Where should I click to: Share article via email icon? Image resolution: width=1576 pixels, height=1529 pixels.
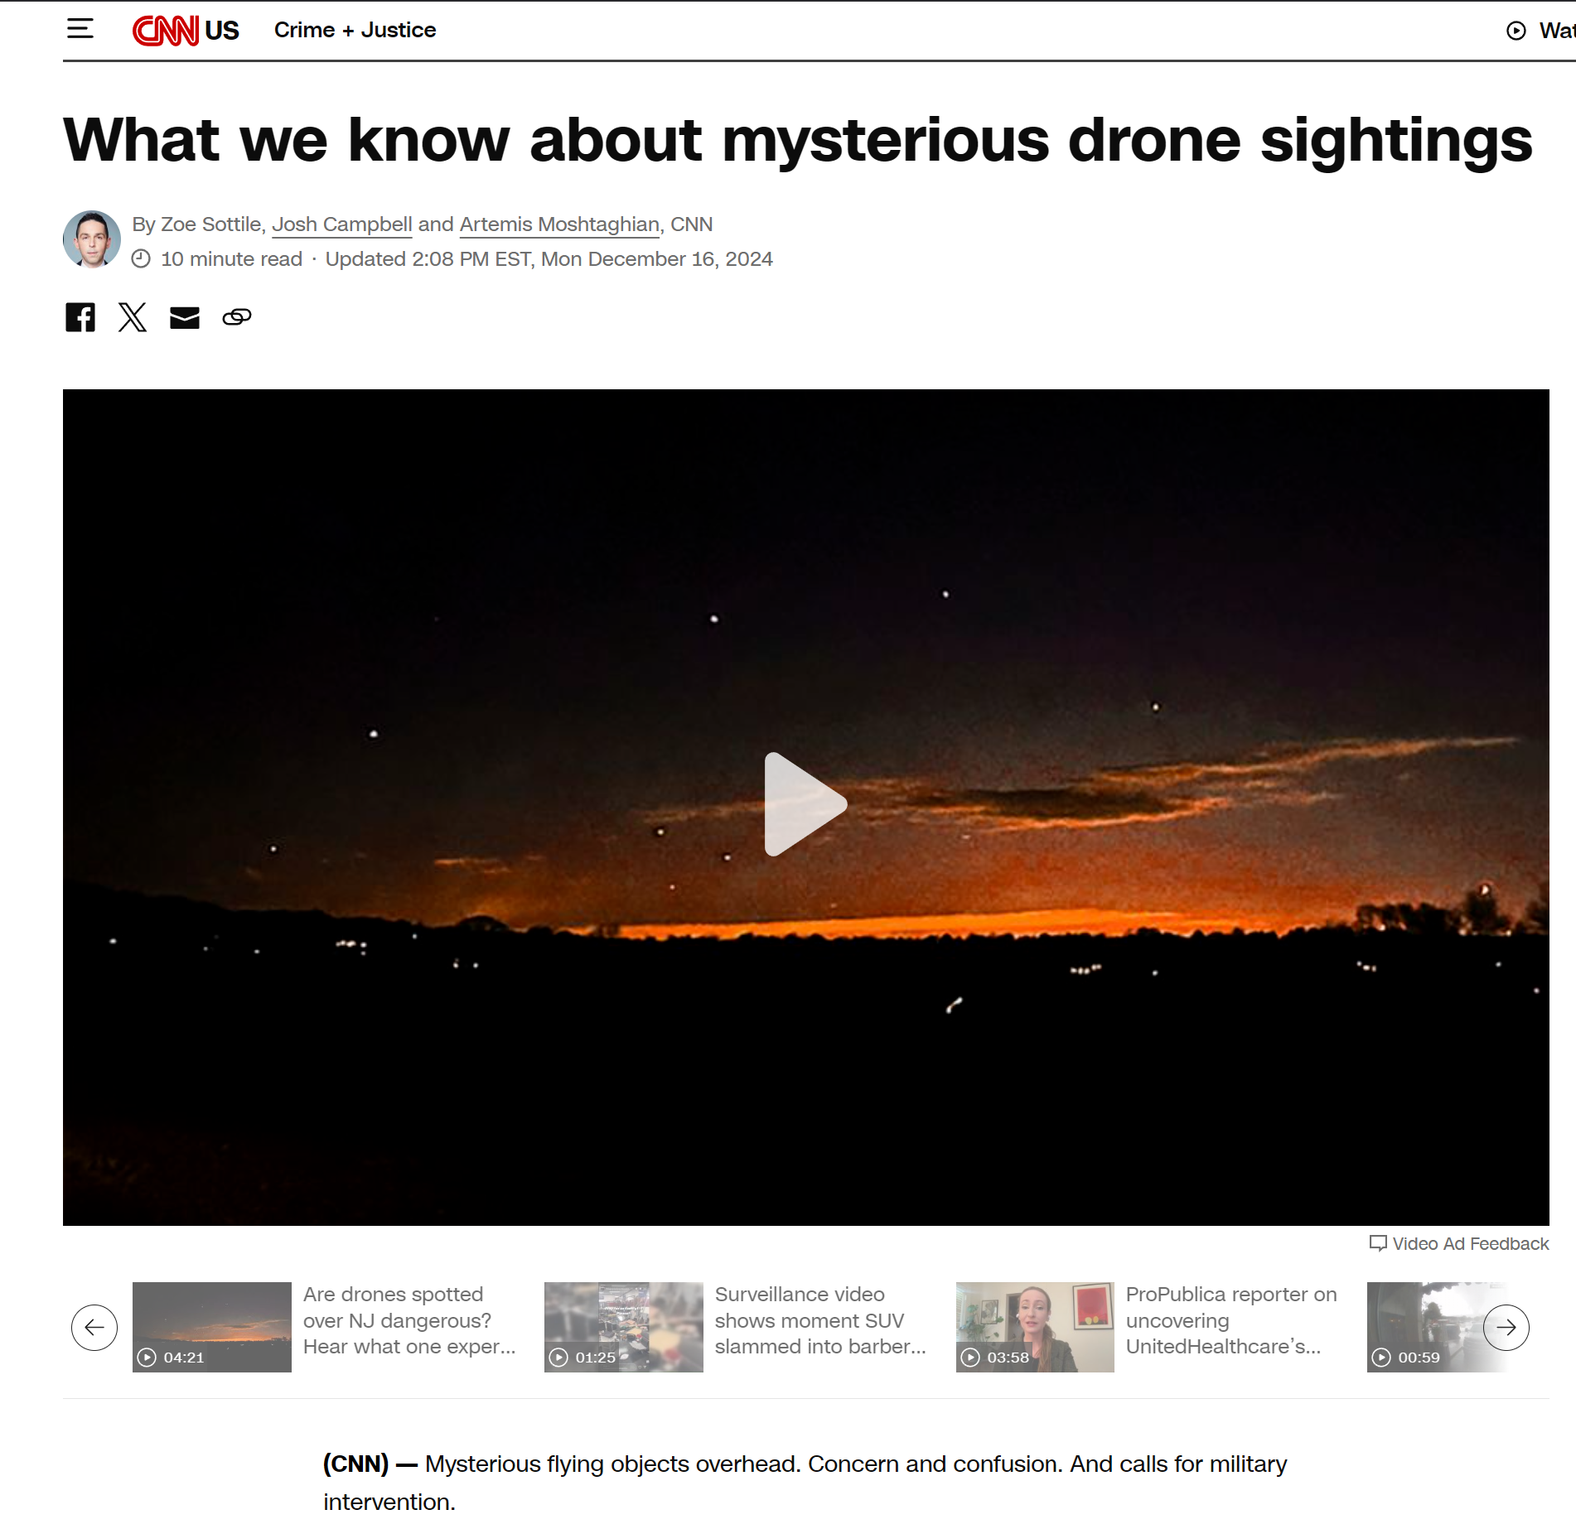pyautogui.click(x=185, y=317)
